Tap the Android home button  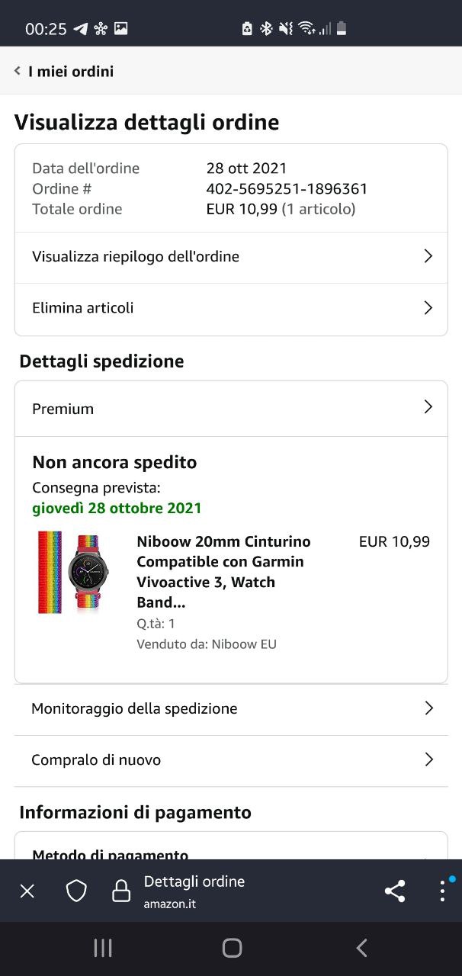click(232, 948)
